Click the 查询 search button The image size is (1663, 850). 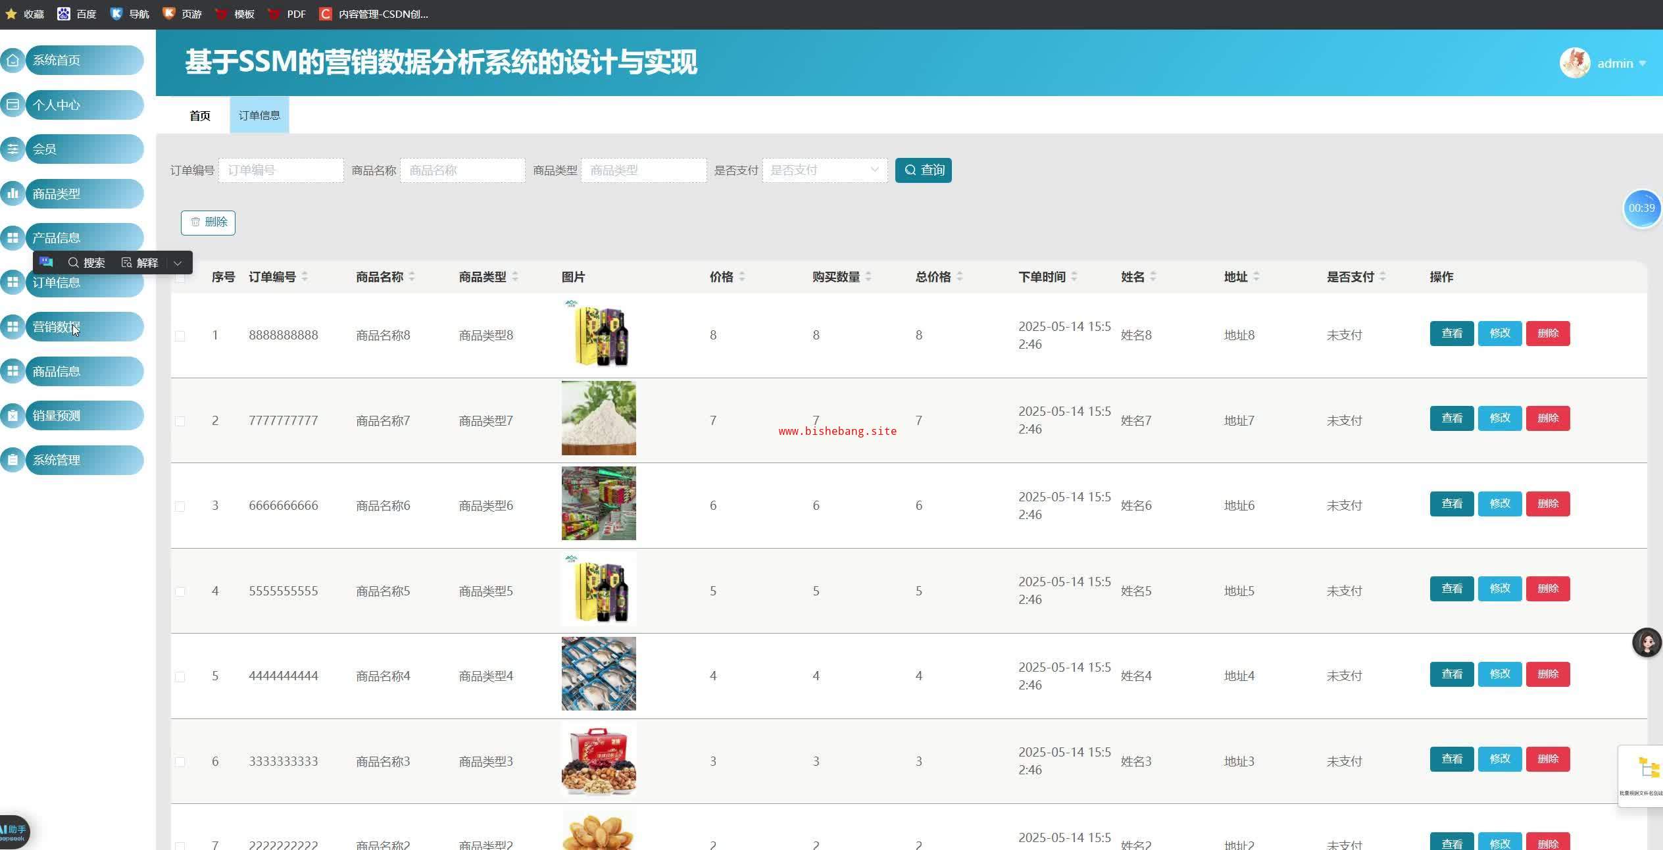(923, 170)
